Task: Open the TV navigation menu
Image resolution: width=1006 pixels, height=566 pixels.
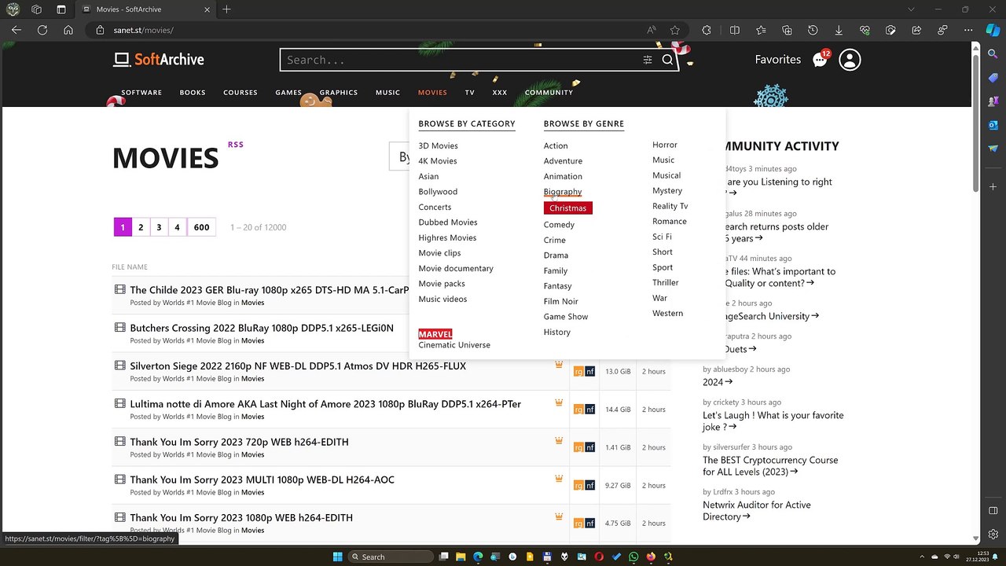Action: click(469, 93)
